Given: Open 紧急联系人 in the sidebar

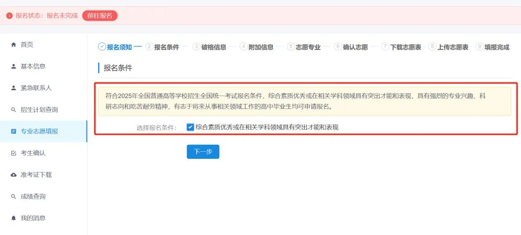Looking at the screenshot, I should [43, 88].
